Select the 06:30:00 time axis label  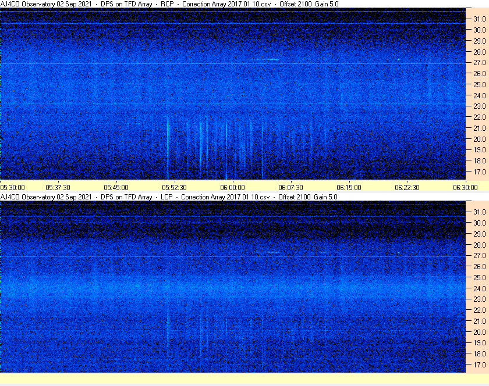(465, 188)
